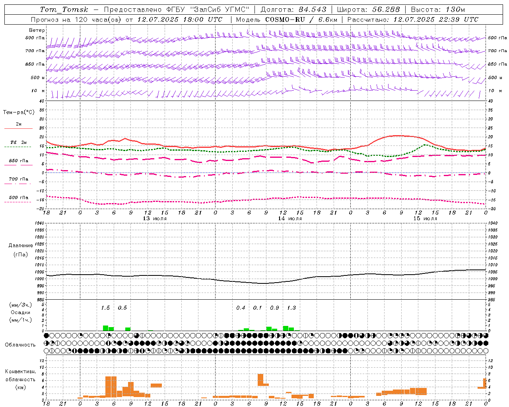509x407 pixels.
Task: Click the Широта: 56.288 value
Action: (x=368, y=10)
